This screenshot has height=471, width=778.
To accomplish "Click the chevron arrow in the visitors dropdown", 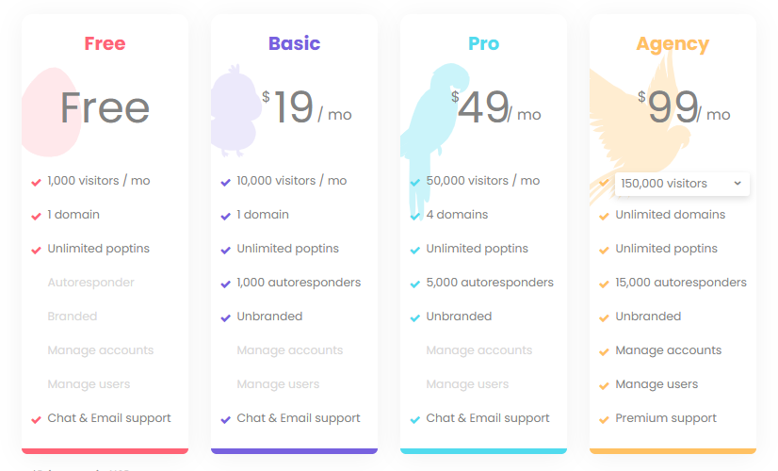I will (x=737, y=184).
